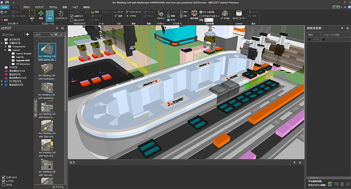
Task: Open the help icon in title area
Action: (349, 7)
